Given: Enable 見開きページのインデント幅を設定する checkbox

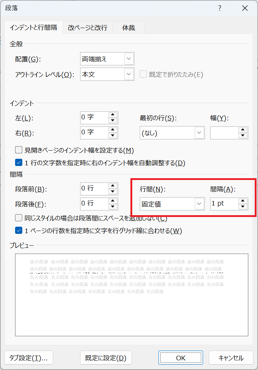Looking at the screenshot, I should [x=19, y=150].
